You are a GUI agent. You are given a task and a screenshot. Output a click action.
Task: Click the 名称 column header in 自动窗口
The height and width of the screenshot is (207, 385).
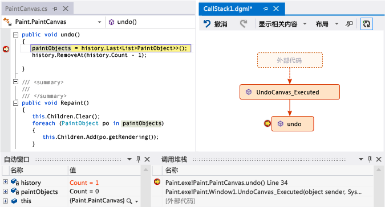point(17,170)
